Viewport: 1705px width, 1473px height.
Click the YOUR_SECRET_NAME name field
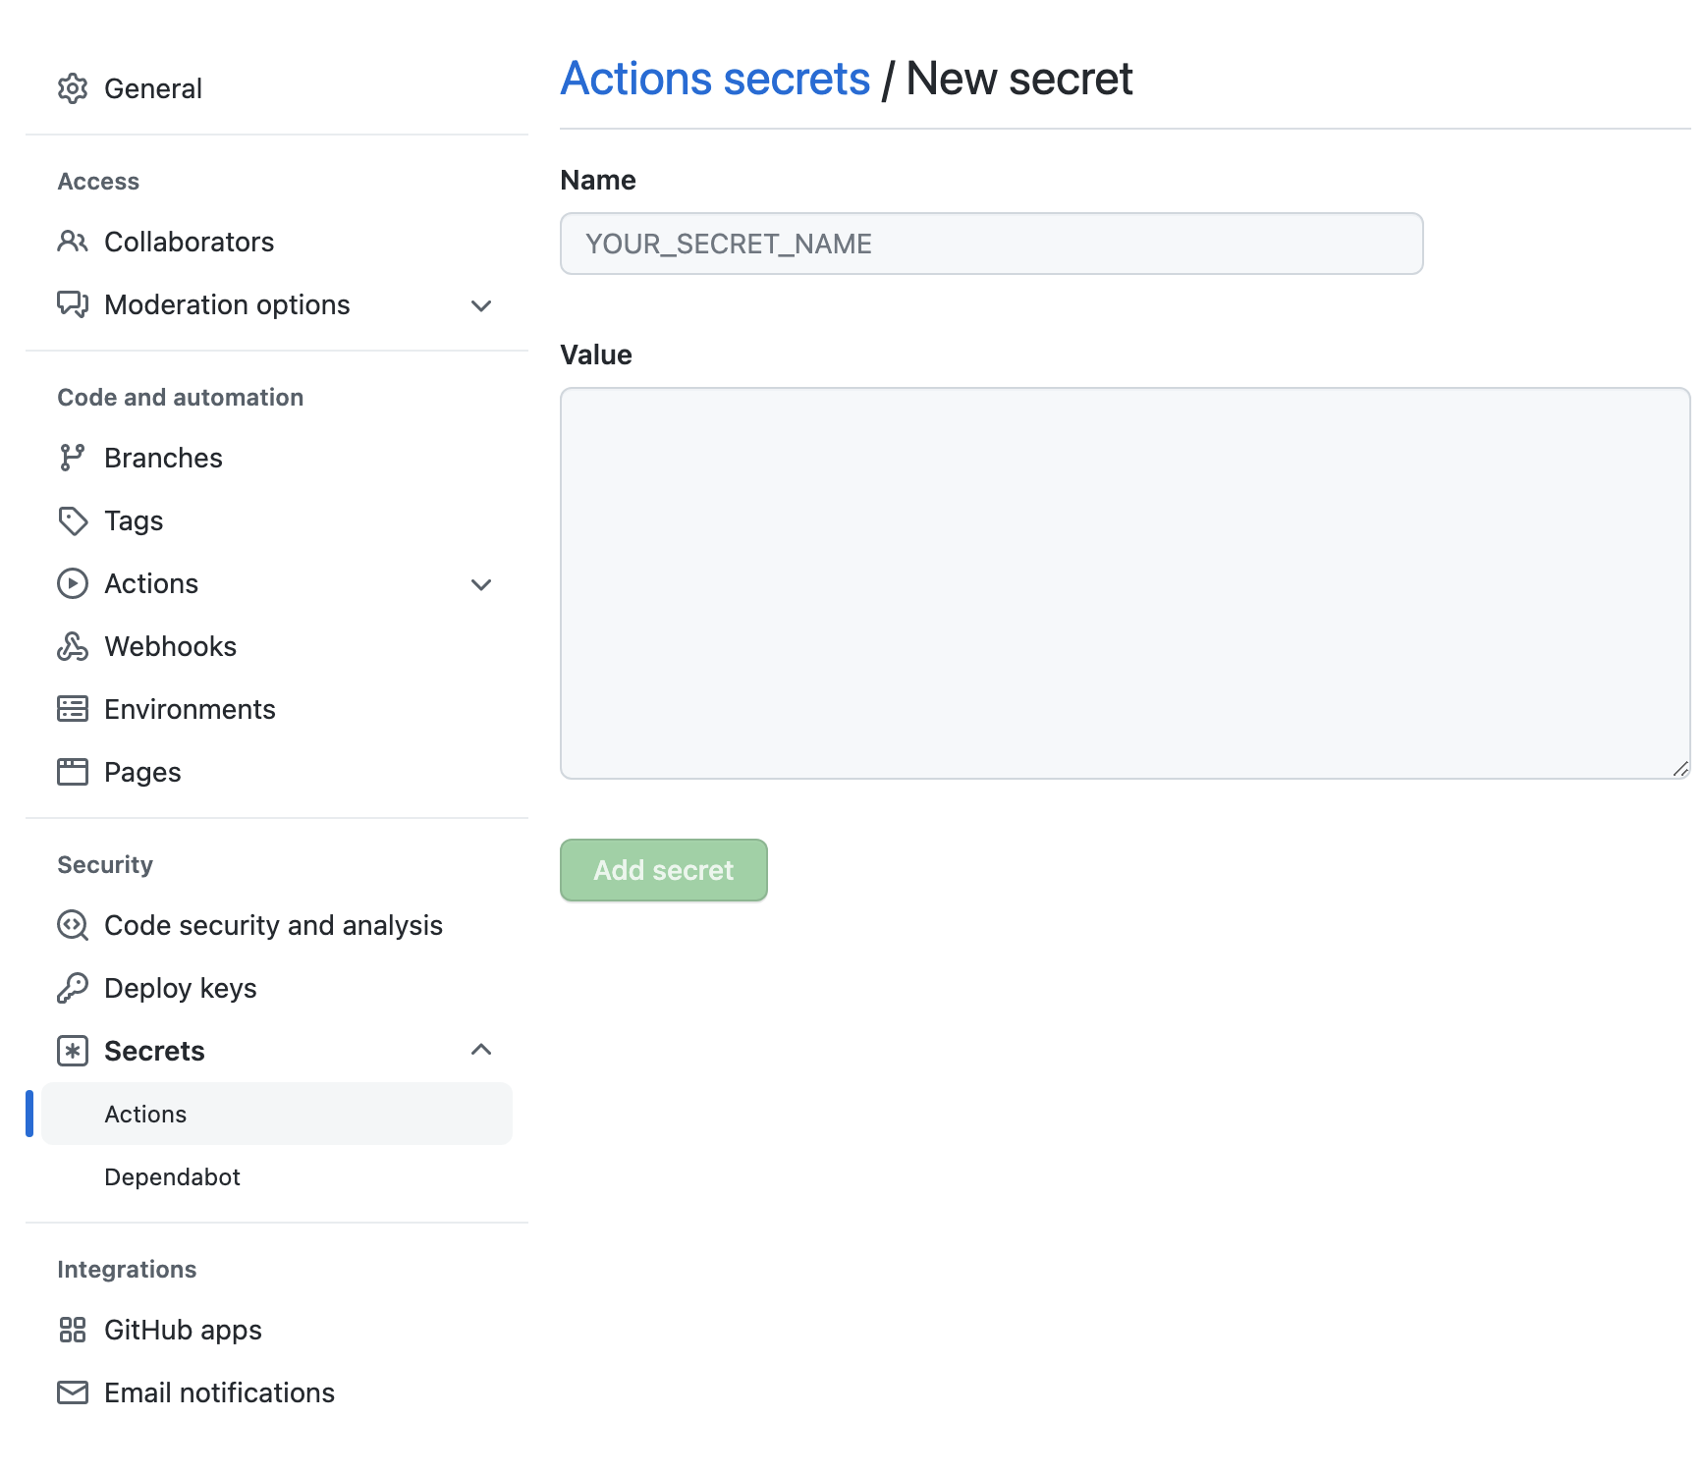pyautogui.click(x=991, y=244)
